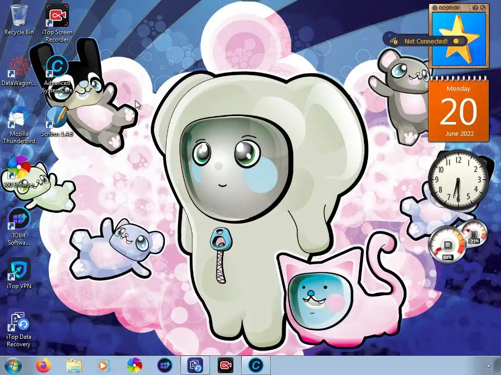Image resolution: width=501 pixels, height=375 pixels.
Task: Launch Firefox from the taskbar
Action: click(44, 365)
